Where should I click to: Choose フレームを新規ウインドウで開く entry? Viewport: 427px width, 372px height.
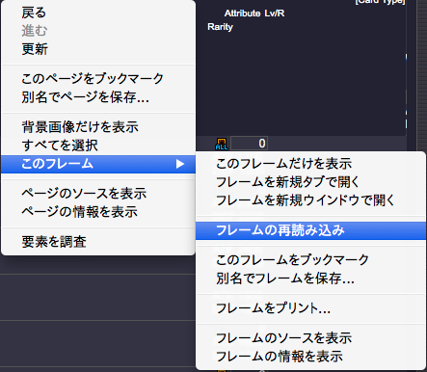(x=310, y=200)
